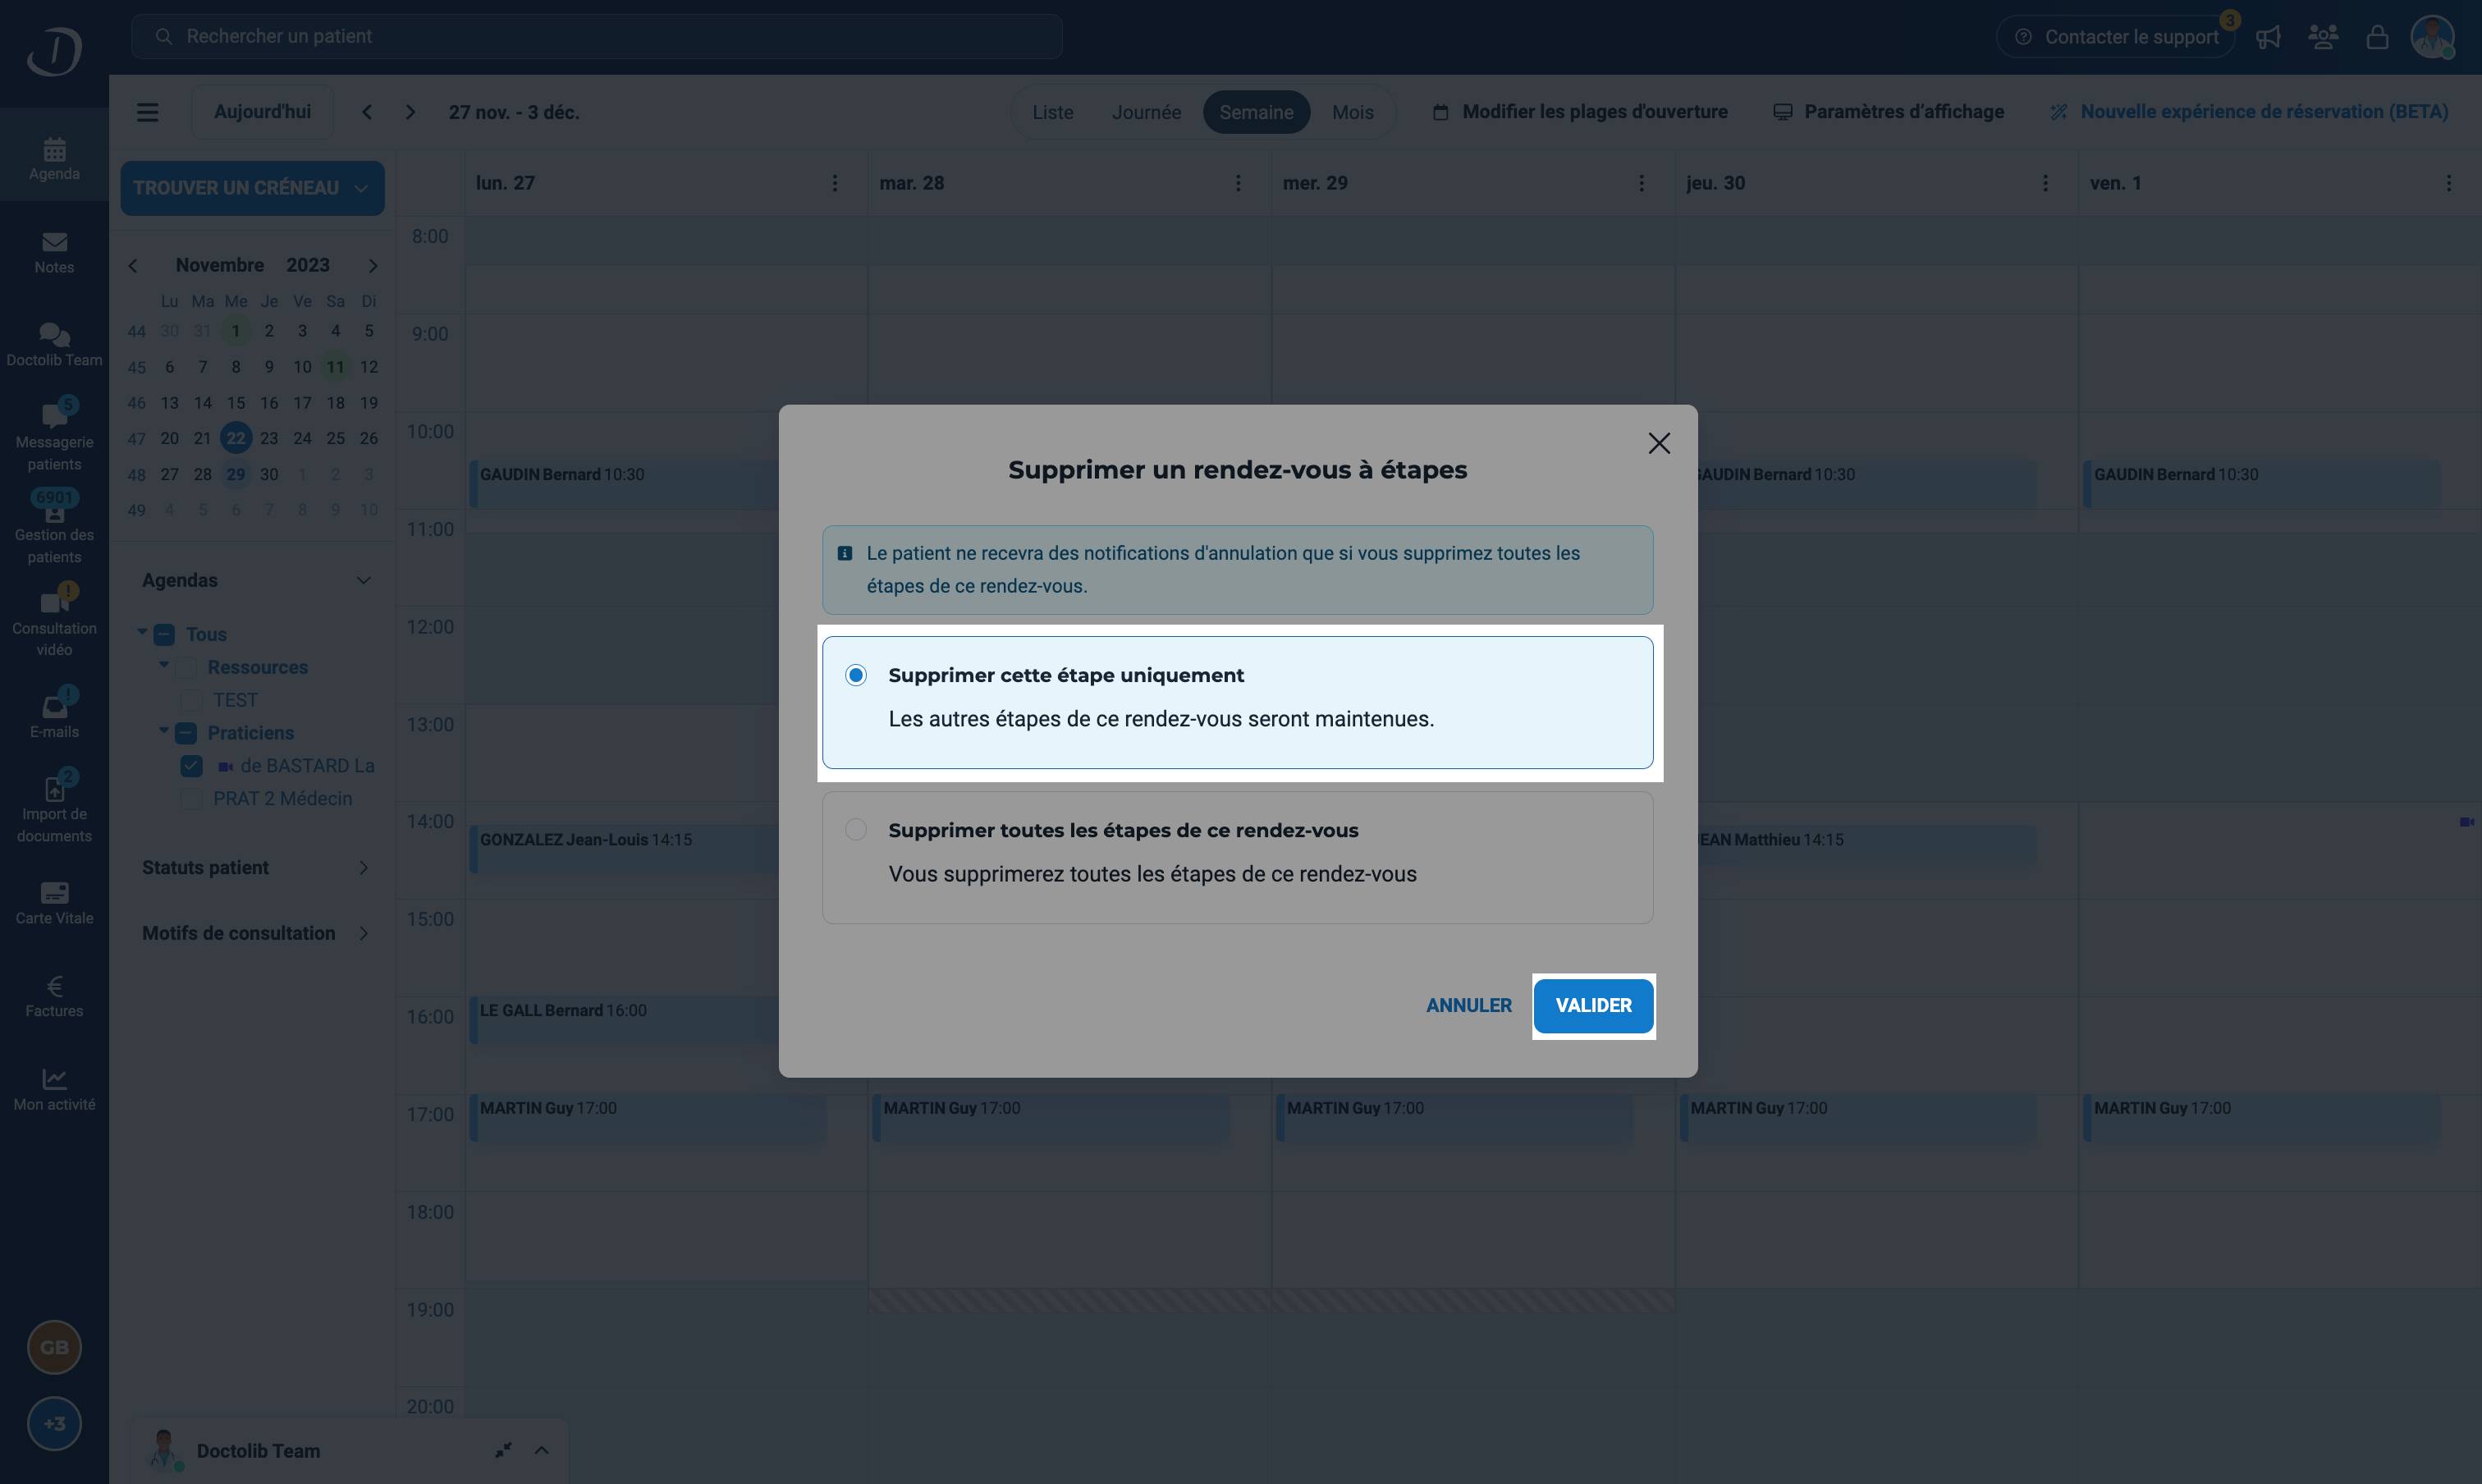Open Import de documents section
Image resolution: width=2482 pixels, height=1484 pixels.
click(x=54, y=808)
